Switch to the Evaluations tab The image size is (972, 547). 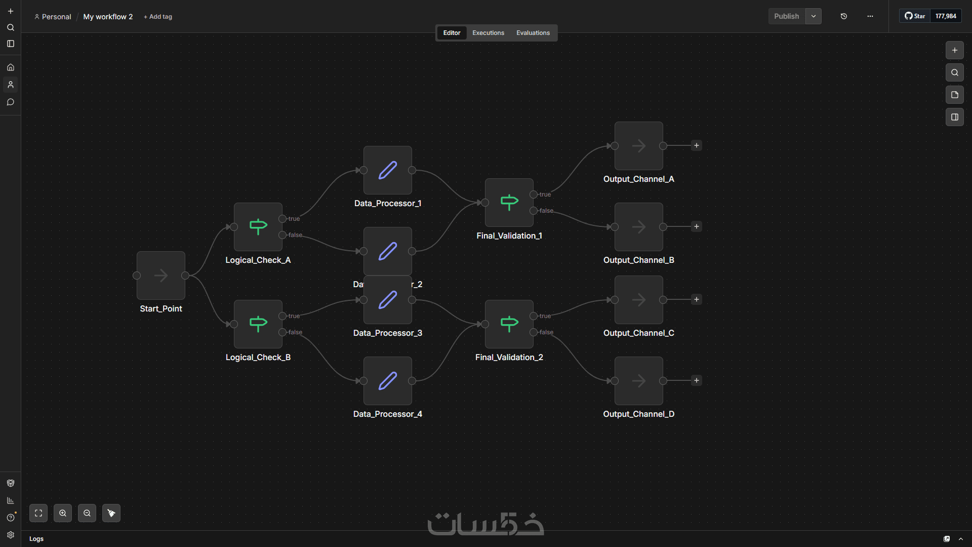tap(533, 33)
